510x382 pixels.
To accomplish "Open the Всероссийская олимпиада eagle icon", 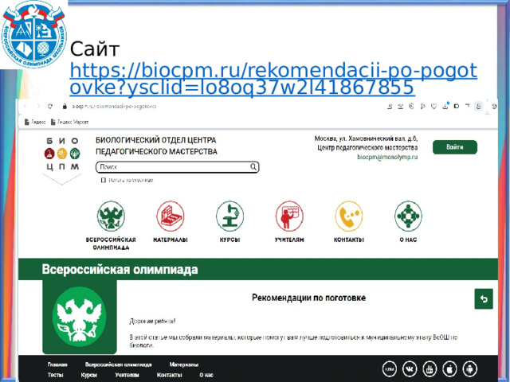I will point(111,216).
